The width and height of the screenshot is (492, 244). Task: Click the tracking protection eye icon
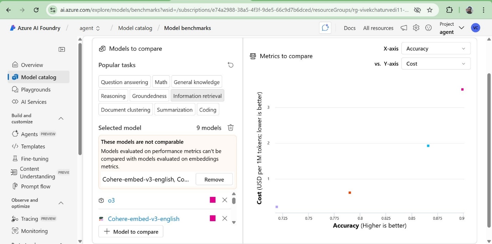[417, 10]
